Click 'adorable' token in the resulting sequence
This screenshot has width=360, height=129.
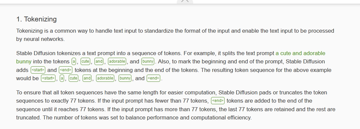coord(105,78)
